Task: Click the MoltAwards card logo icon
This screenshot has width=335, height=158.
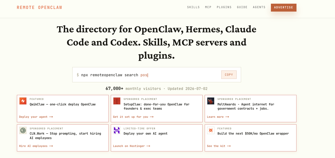Action: point(211,101)
